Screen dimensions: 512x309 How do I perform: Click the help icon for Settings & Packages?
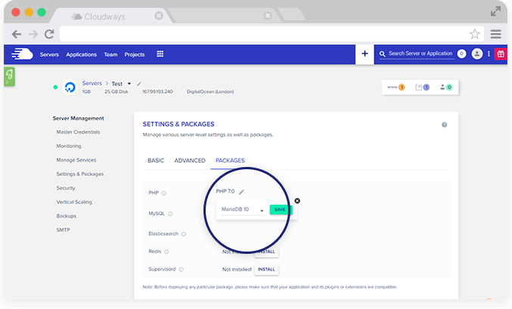(444, 125)
